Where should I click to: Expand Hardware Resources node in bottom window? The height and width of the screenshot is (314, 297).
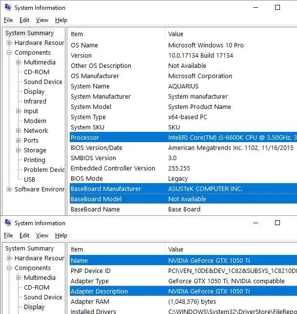[9, 258]
